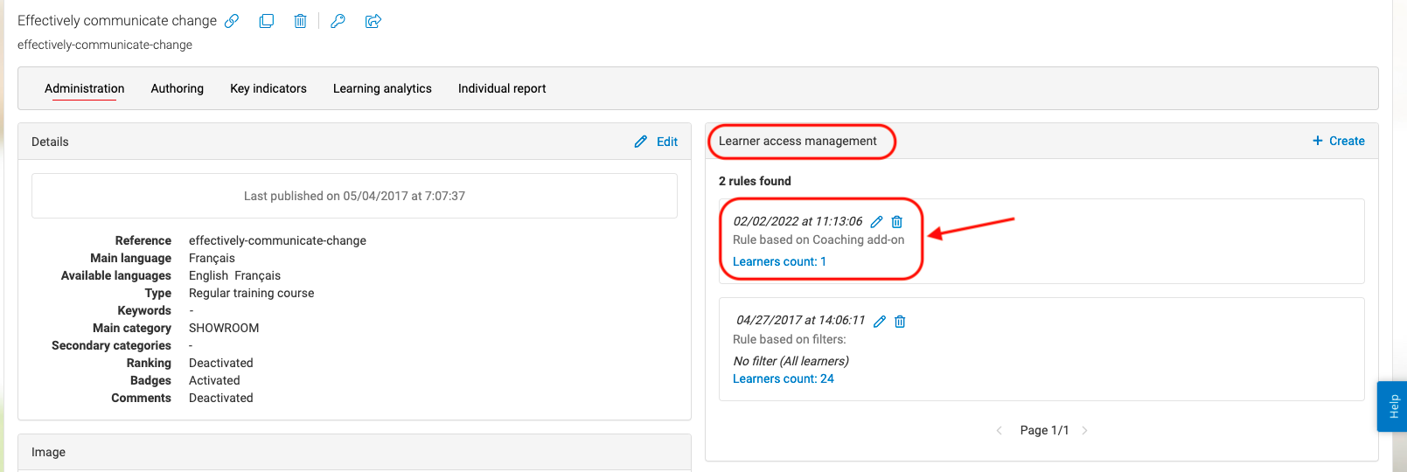
Task: Open the Learning analytics tab
Action: (x=382, y=88)
